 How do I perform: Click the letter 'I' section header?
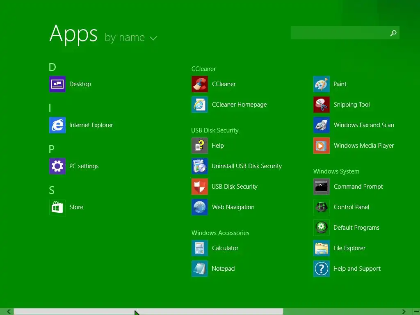50,108
